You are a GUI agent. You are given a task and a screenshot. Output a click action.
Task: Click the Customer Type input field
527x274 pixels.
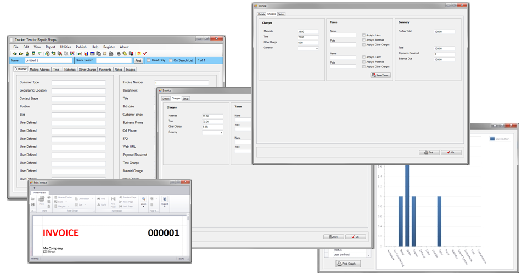[79, 83]
